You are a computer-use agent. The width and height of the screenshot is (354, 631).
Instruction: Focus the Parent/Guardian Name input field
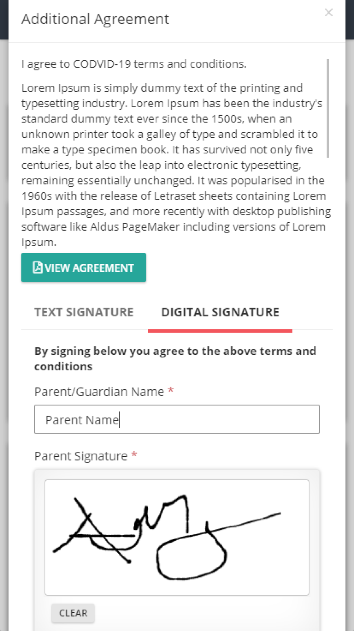pyautogui.click(x=177, y=419)
